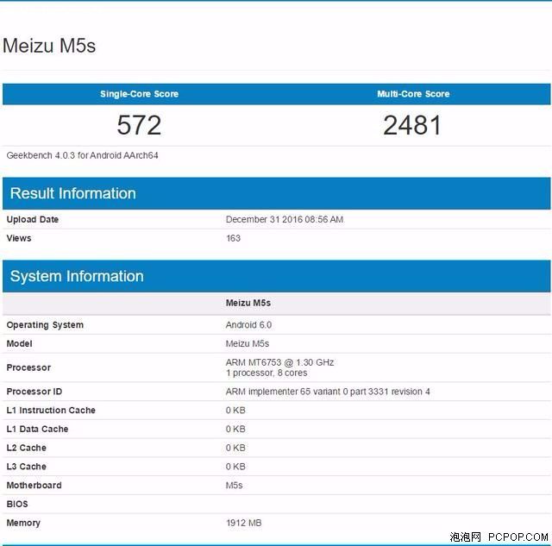This screenshot has height=546, width=552.
Task: Select the Motherboard value M5s
Action: point(234,485)
